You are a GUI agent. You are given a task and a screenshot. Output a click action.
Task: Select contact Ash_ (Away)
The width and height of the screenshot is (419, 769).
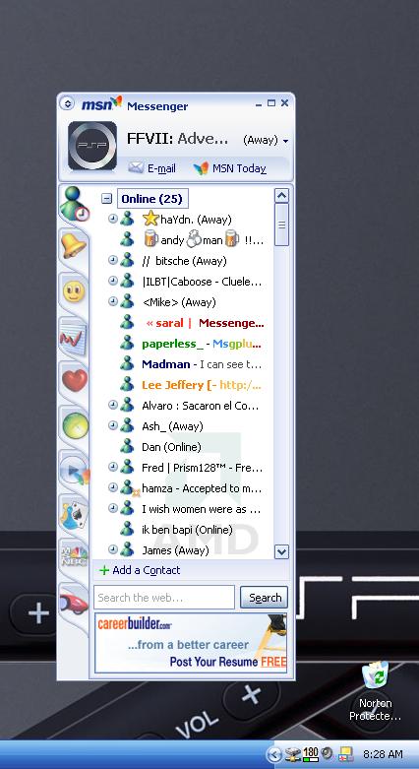172,426
